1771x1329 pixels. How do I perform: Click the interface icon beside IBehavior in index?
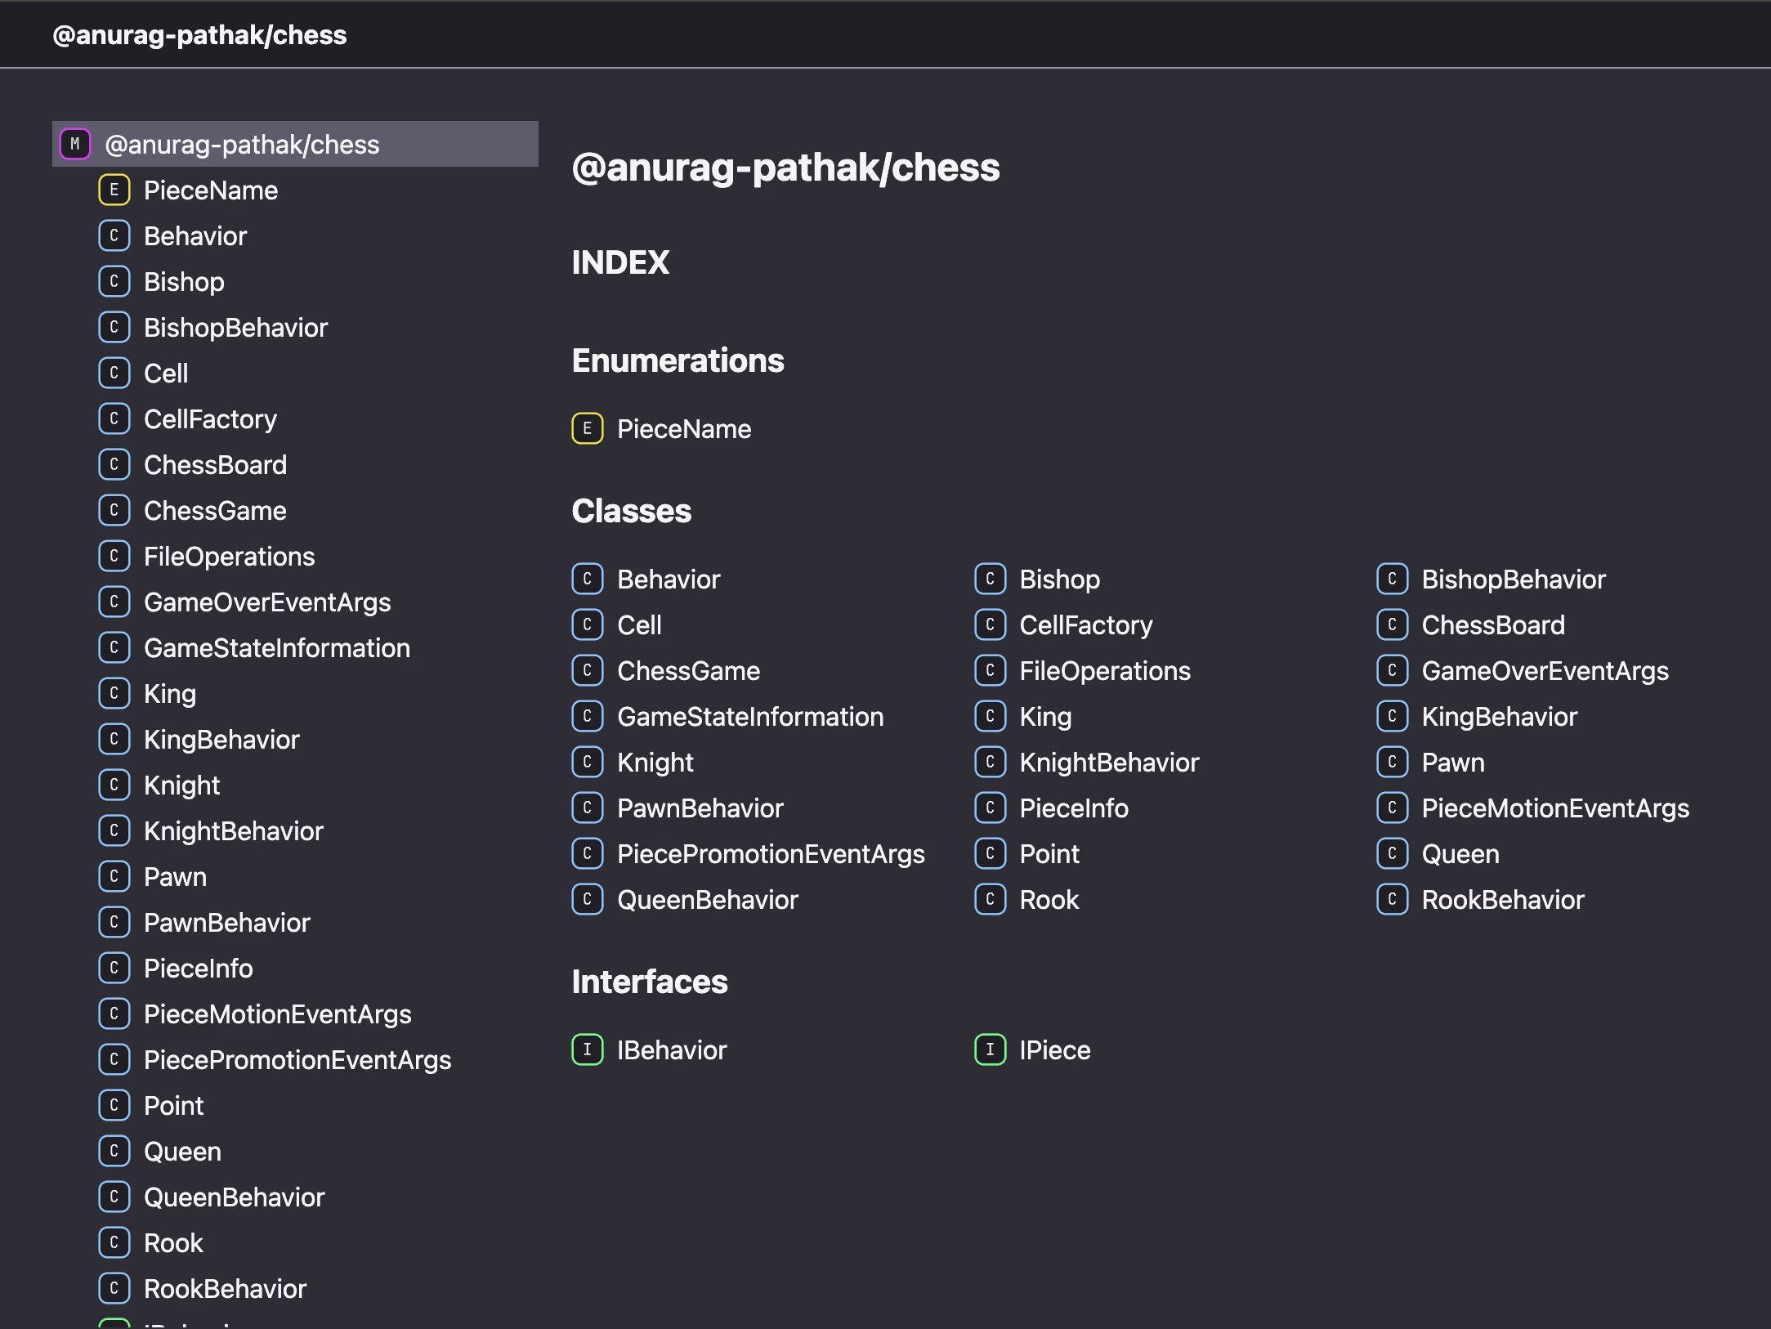(x=587, y=1050)
